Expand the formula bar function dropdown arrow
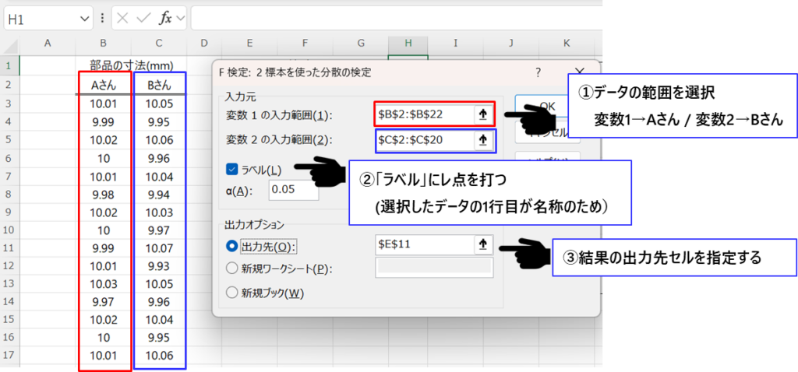The width and height of the screenshot is (798, 372). click(x=181, y=18)
